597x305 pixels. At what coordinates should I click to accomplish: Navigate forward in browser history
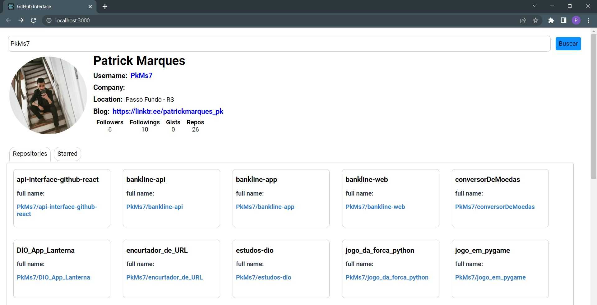(x=21, y=20)
